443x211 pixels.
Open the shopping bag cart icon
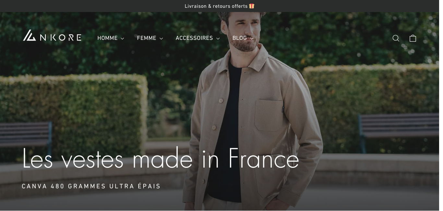[x=413, y=38]
